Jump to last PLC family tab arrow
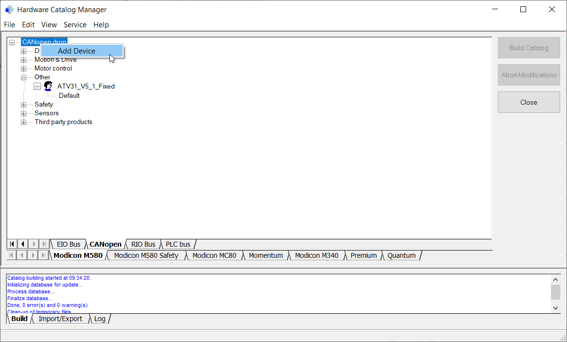The height and width of the screenshot is (342, 567). click(x=43, y=255)
